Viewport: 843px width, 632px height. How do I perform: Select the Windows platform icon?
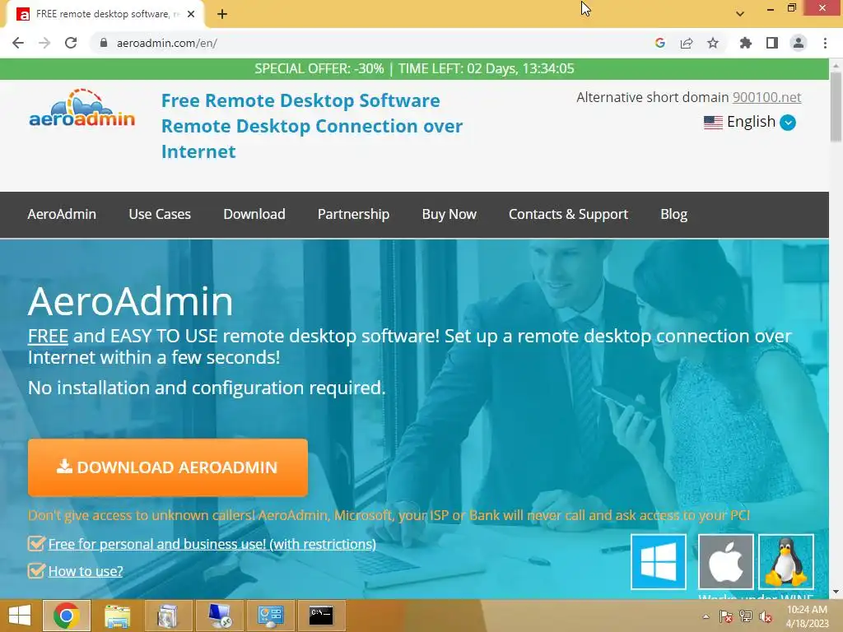[x=659, y=561]
